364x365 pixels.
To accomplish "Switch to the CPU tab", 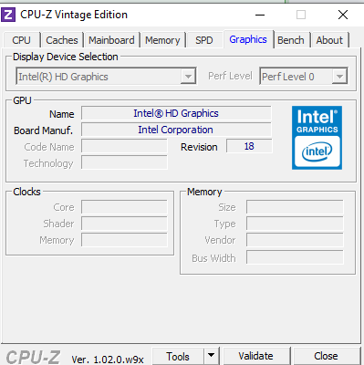I will [x=21, y=40].
